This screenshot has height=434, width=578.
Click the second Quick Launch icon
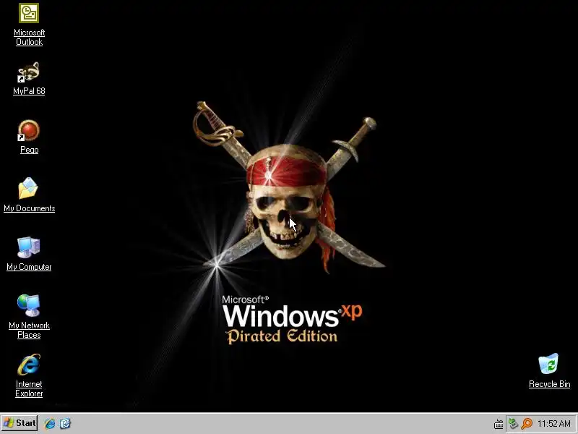(x=65, y=423)
